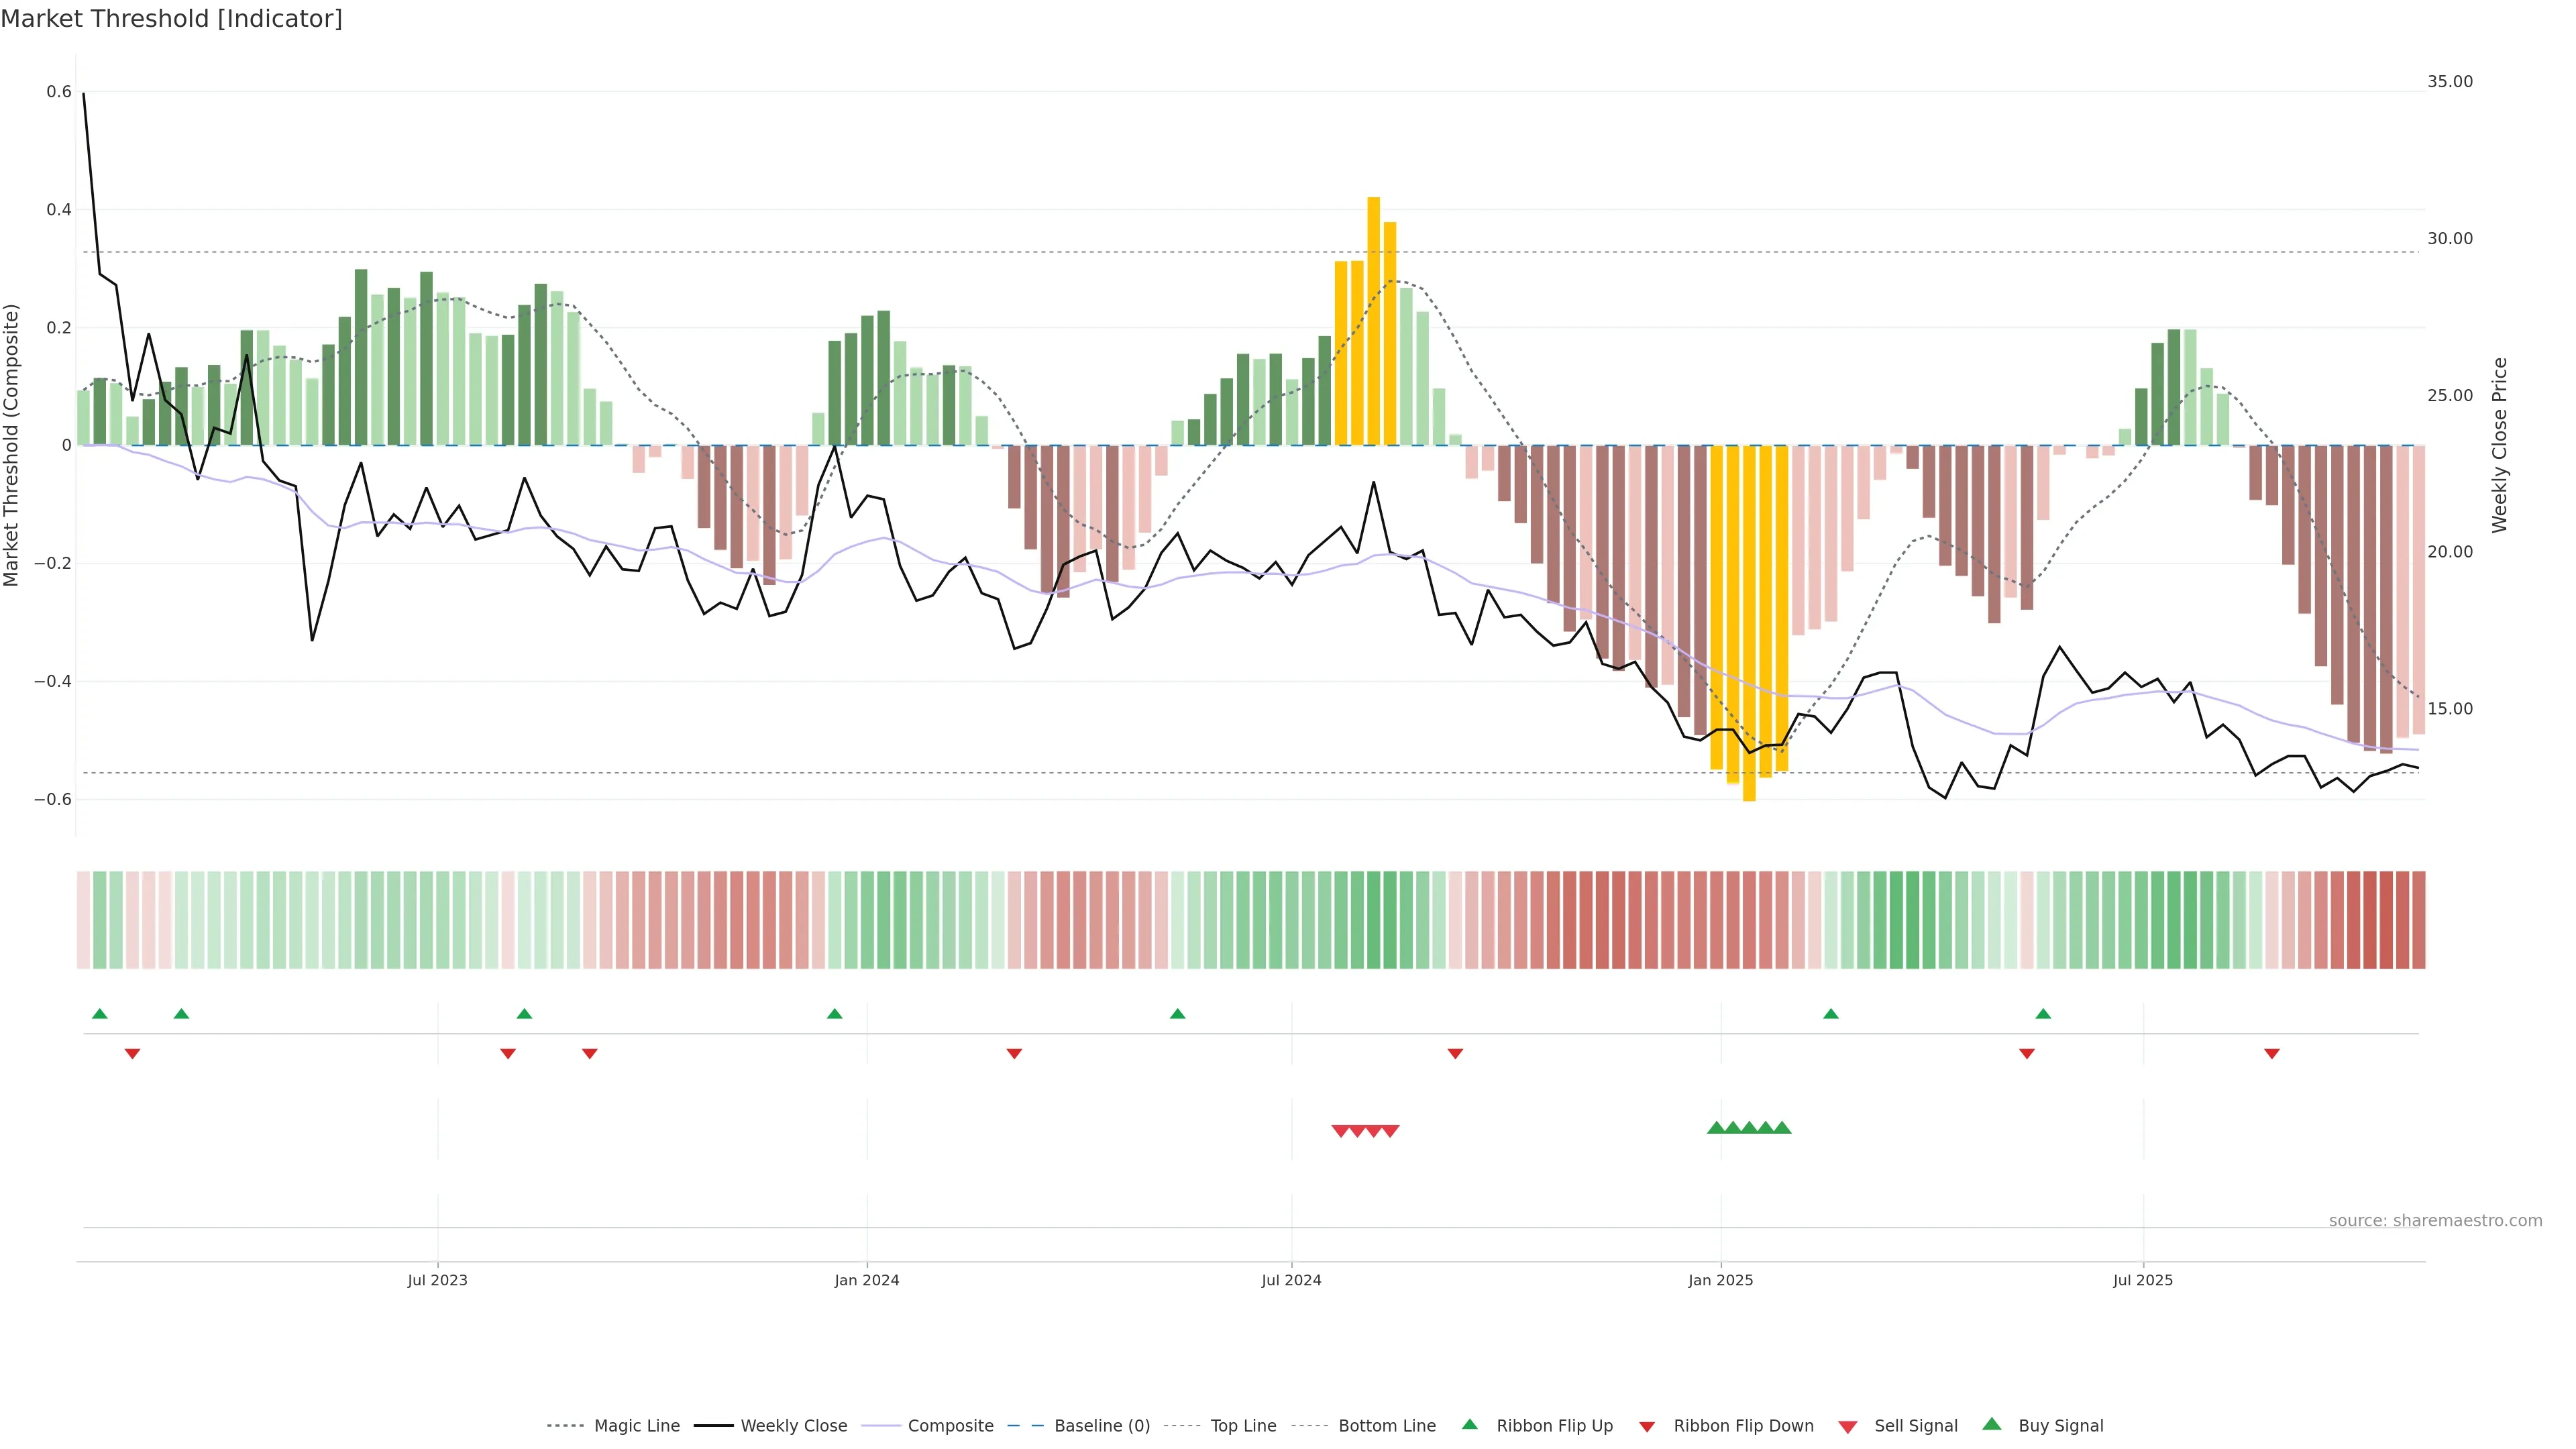Click the Market Threshold [Indicator] title
2576x1449 pixels.
171,18
